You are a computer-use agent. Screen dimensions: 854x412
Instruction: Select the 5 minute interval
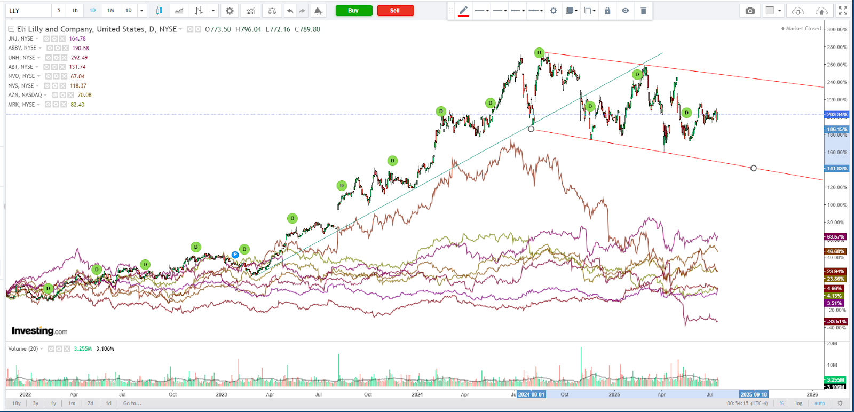59,10
